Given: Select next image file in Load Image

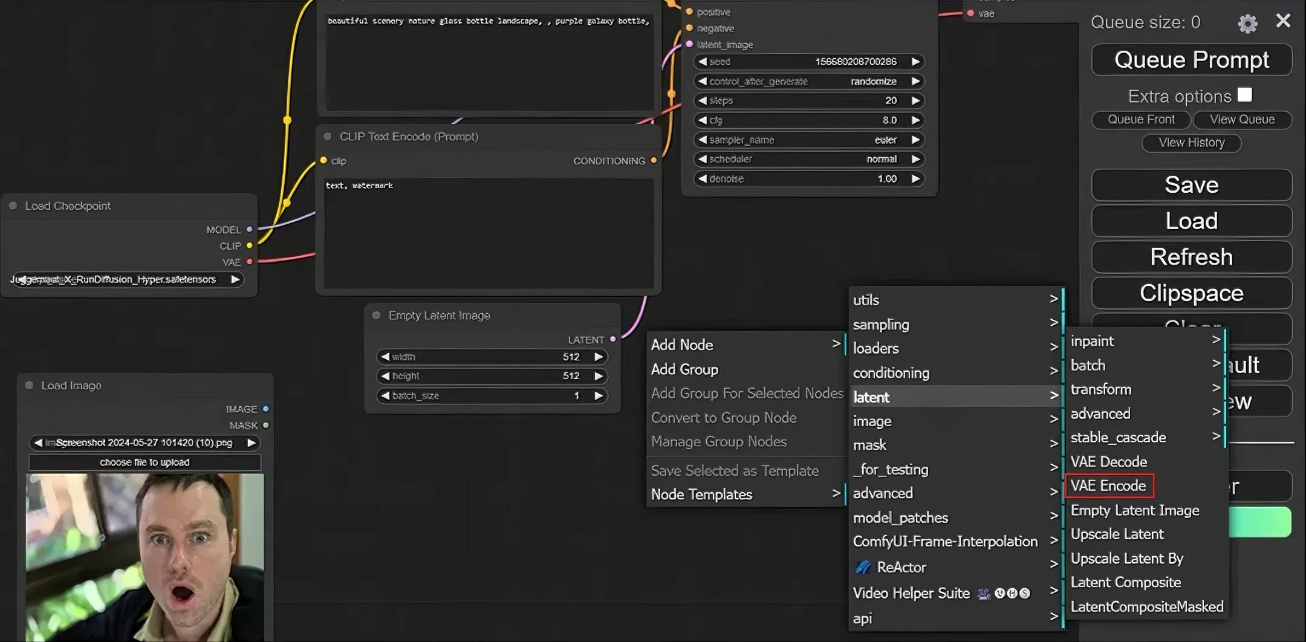Looking at the screenshot, I should [252, 443].
